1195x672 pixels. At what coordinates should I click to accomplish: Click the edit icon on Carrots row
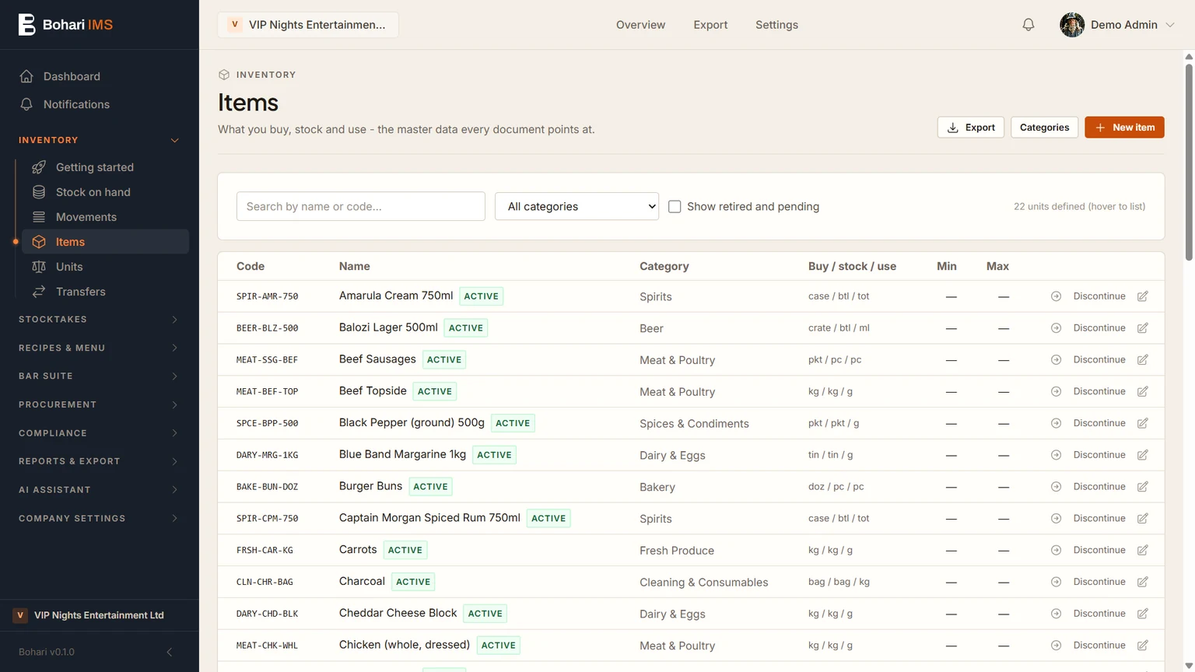(x=1142, y=551)
